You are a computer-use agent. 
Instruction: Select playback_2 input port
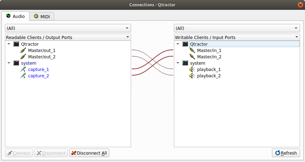(x=209, y=76)
